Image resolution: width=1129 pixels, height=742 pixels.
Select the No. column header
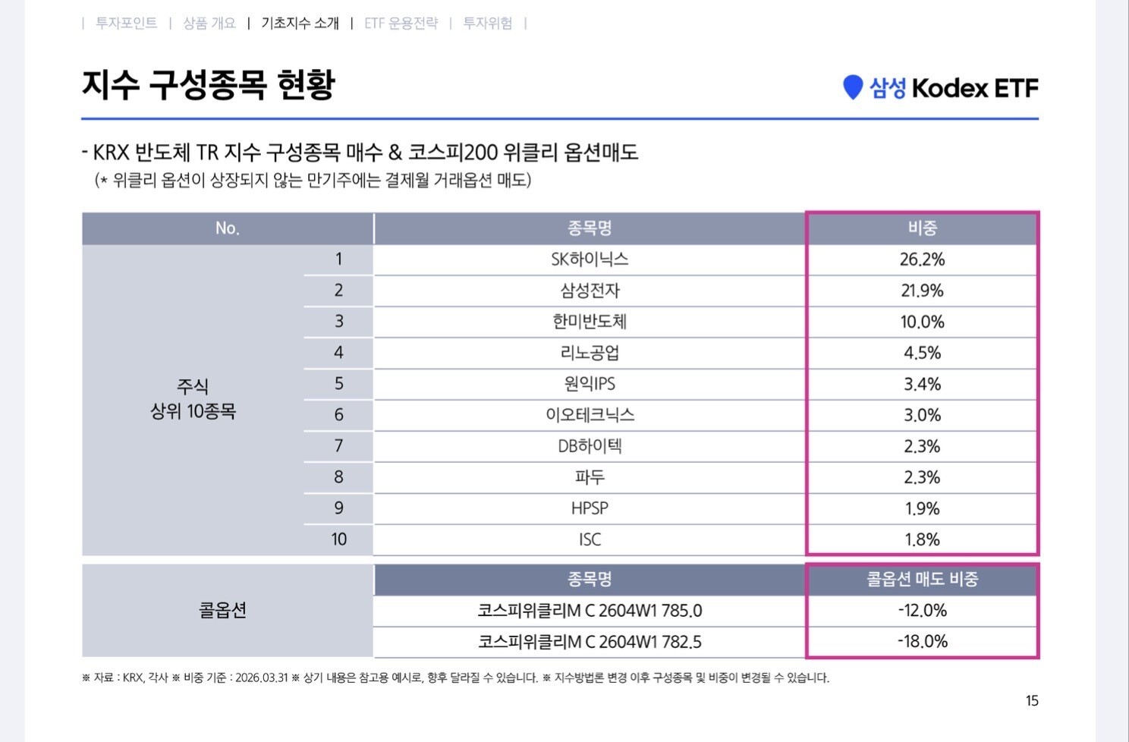tap(227, 228)
